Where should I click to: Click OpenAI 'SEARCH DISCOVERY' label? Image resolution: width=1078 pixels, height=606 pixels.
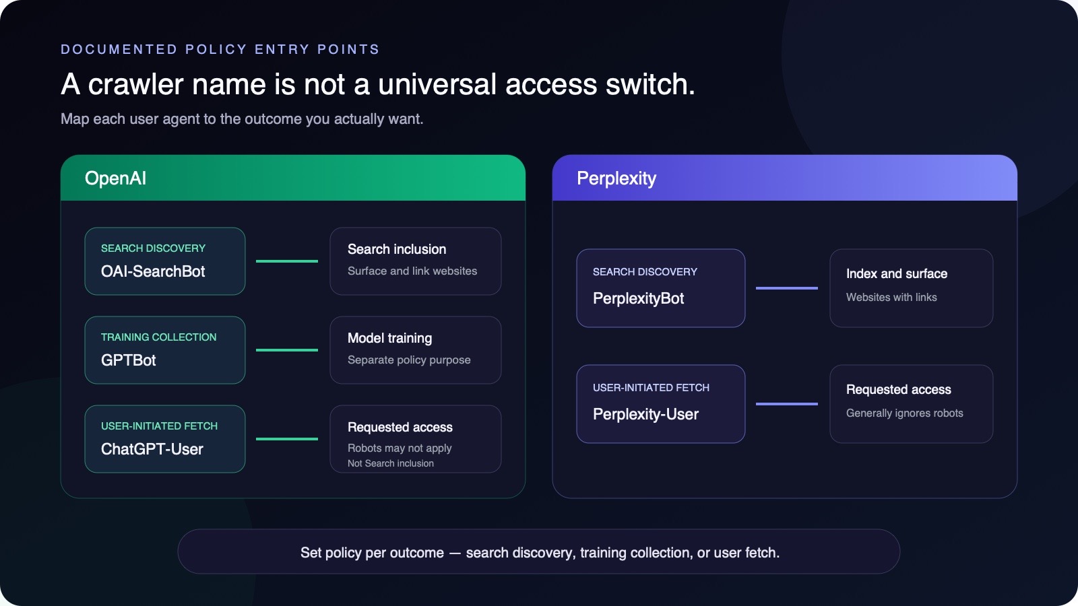pos(153,248)
